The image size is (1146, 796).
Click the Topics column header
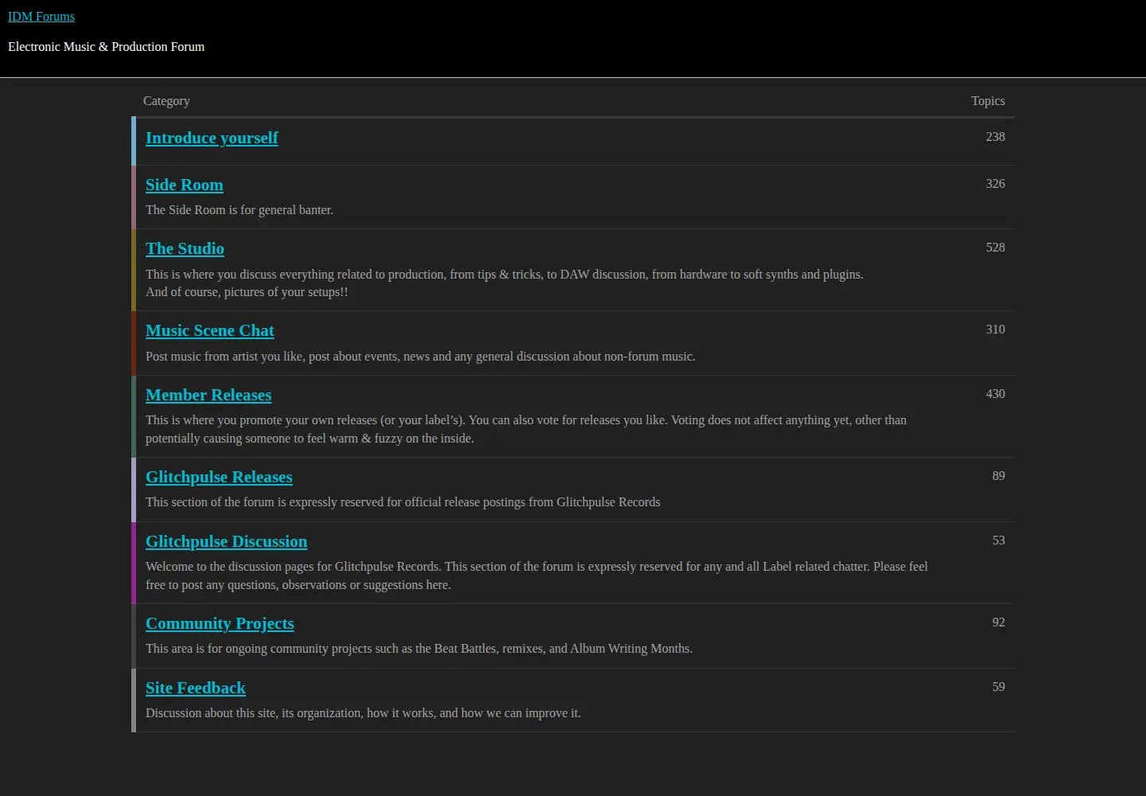(x=988, y=101)
